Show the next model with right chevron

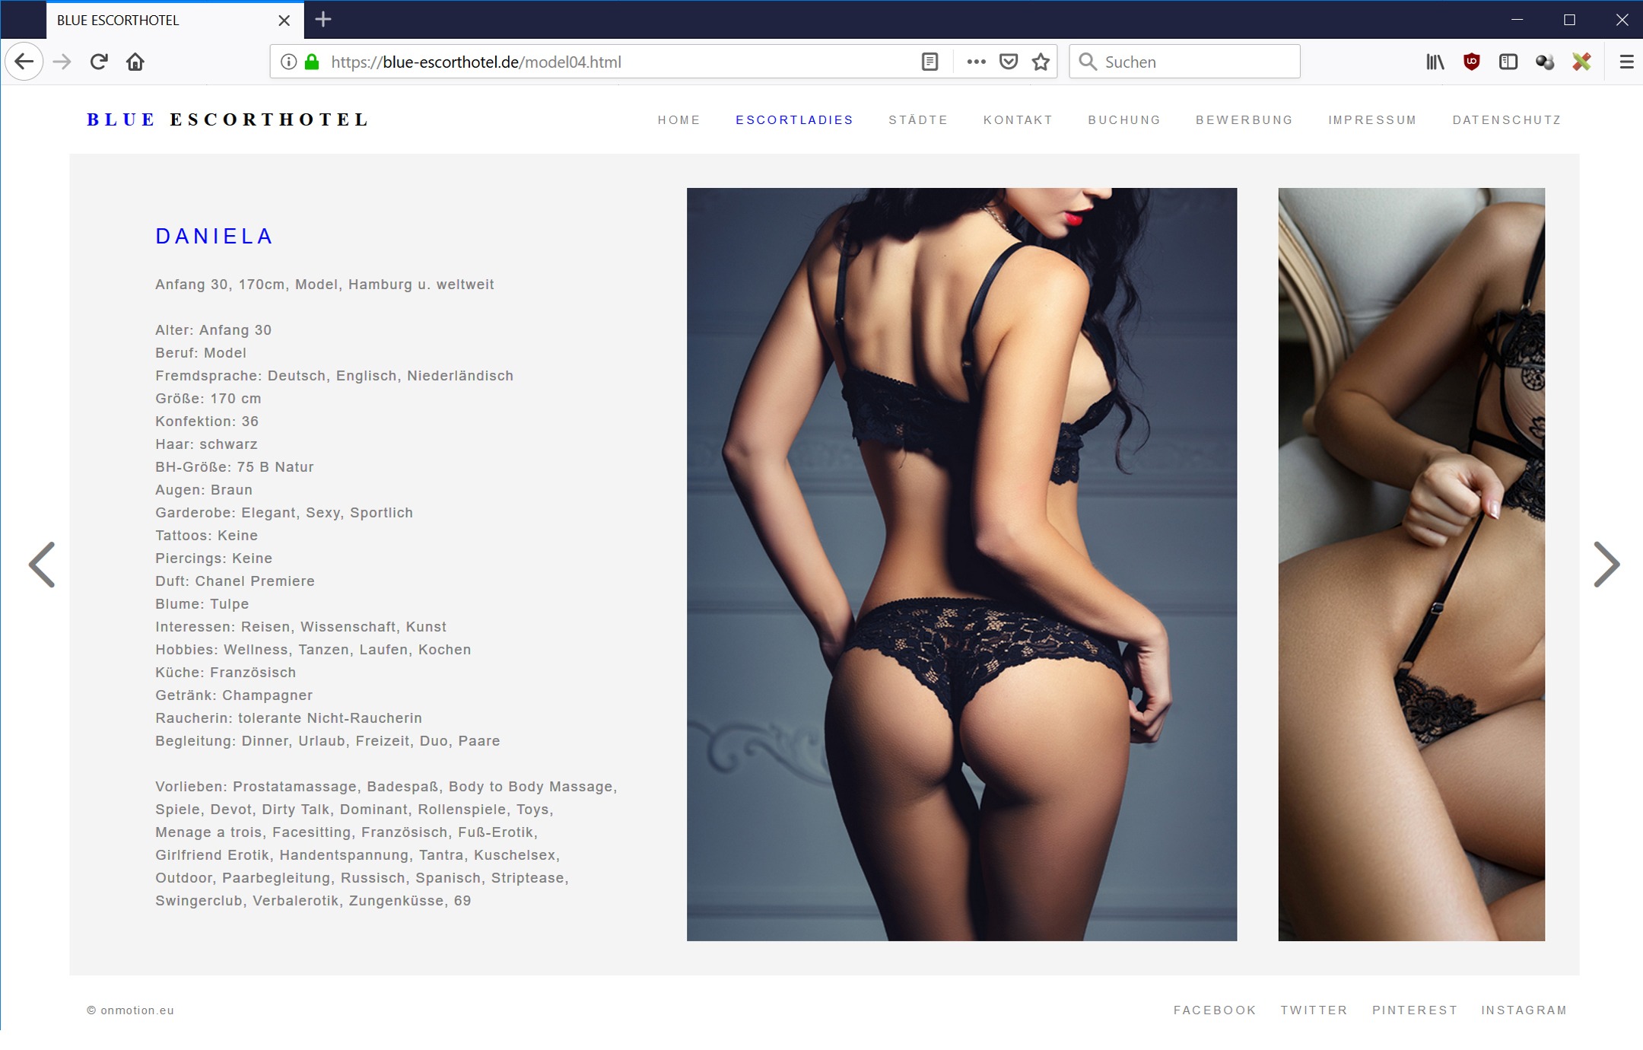[1606, 565]
